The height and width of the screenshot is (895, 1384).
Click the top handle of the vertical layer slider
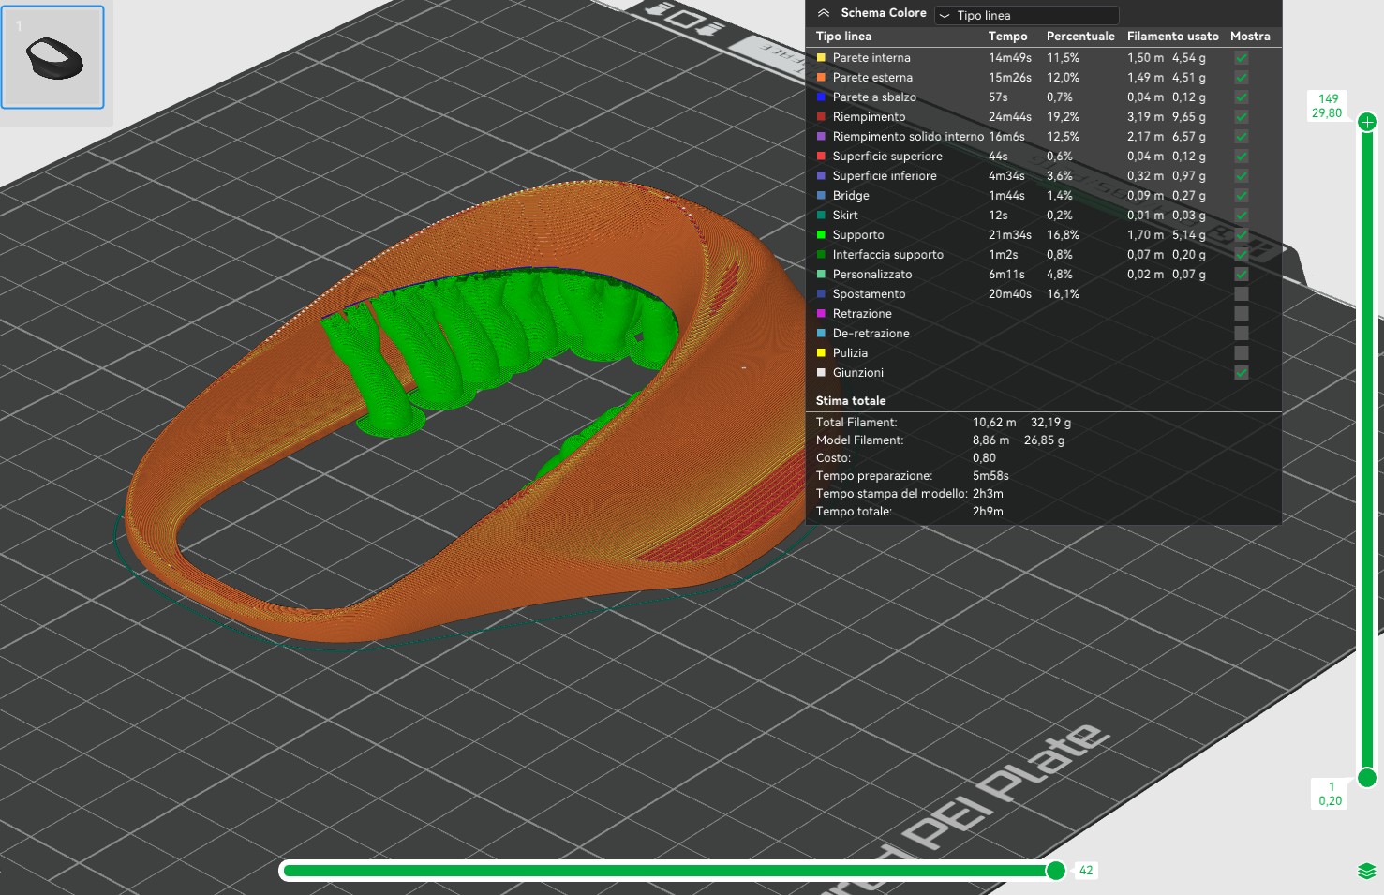pyautogui.click(x=1367, y=122)
